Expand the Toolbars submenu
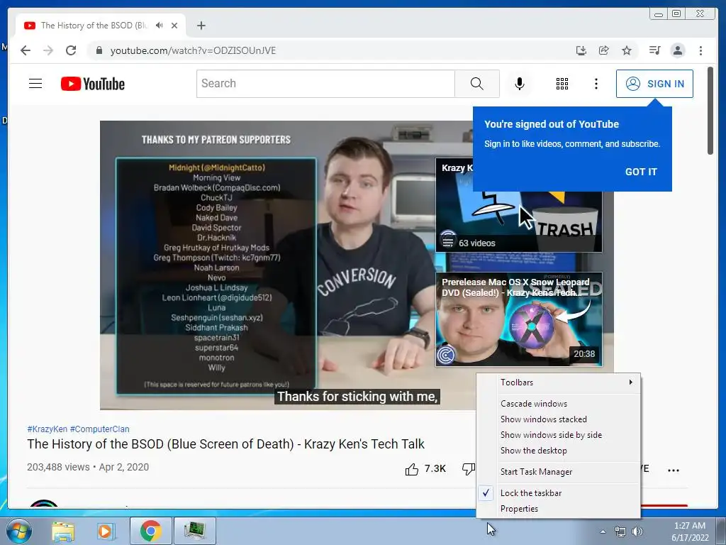 559,382
